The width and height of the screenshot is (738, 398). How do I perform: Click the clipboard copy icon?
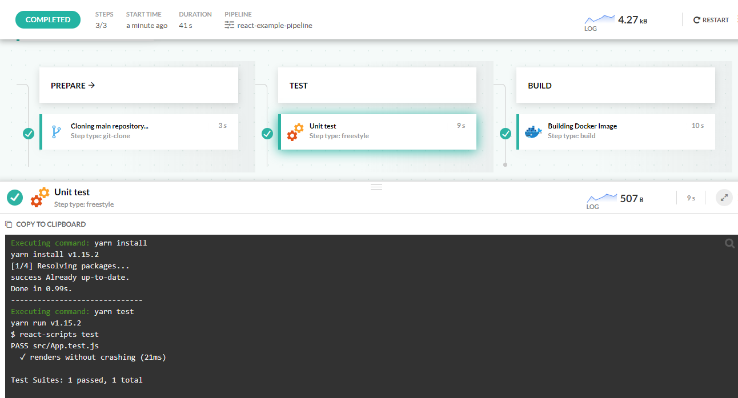coord(9,224)
